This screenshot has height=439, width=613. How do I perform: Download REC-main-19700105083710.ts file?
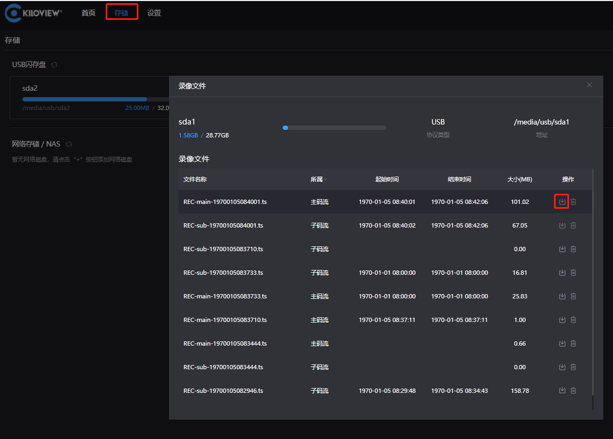coord(562,320)
